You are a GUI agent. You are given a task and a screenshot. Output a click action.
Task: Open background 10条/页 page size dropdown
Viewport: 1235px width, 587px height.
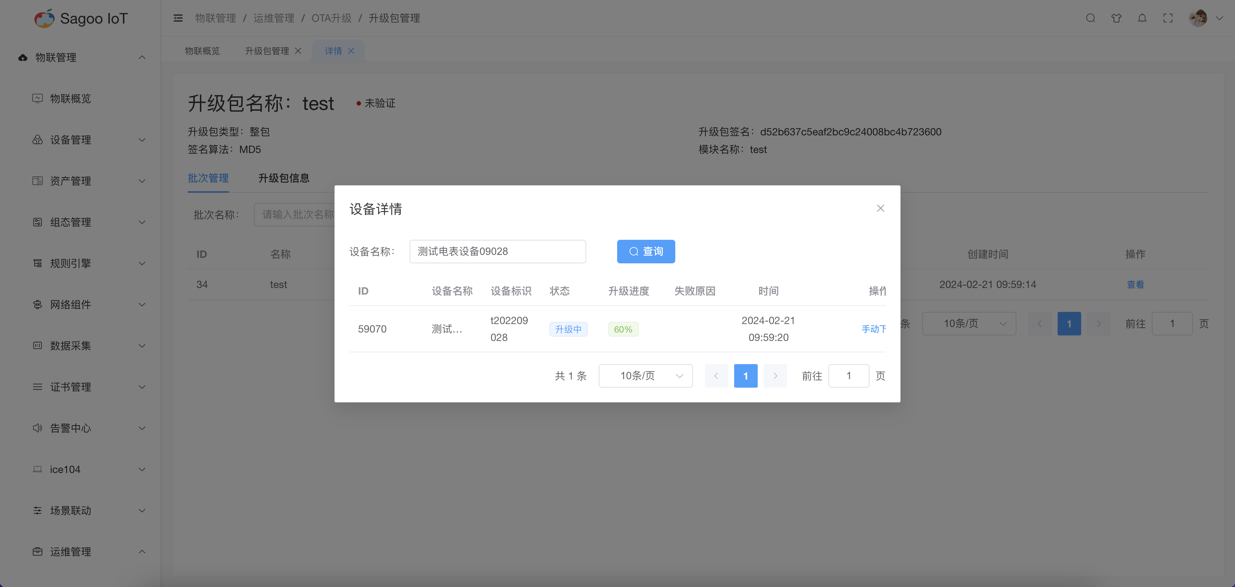[x=969, y=323]
